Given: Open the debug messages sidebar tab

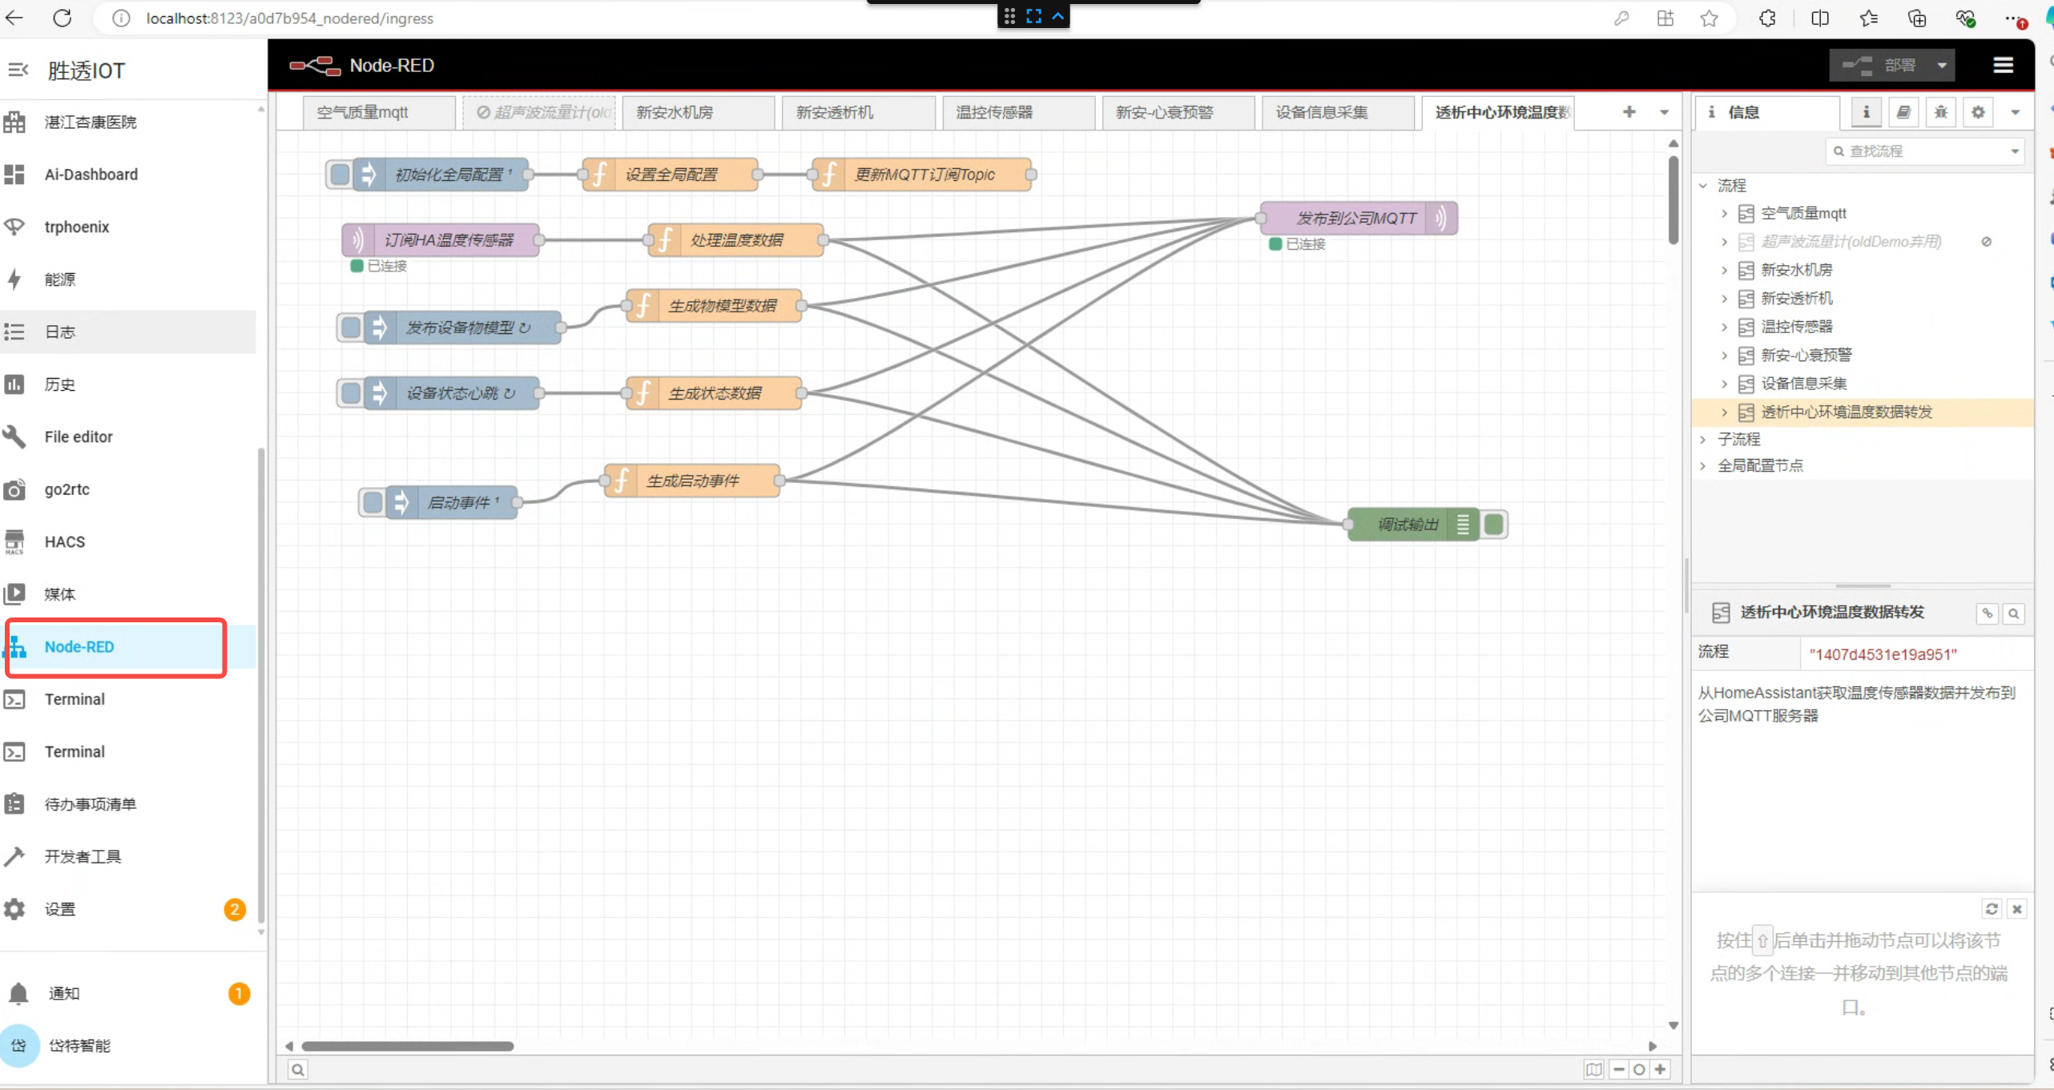Looking at the screenshot, I should pos(1940,112).
